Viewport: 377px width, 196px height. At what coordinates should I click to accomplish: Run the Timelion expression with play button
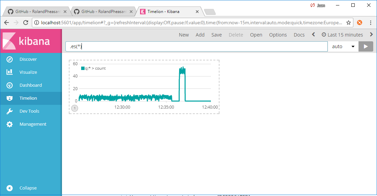tap(366, 46)
